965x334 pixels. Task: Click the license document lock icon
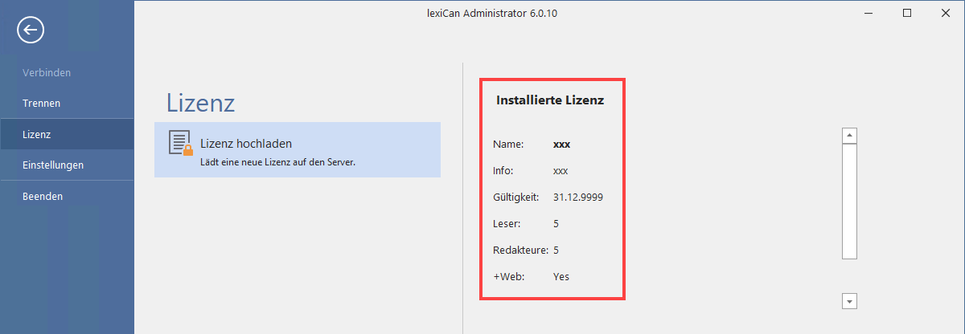click(181, 142)
